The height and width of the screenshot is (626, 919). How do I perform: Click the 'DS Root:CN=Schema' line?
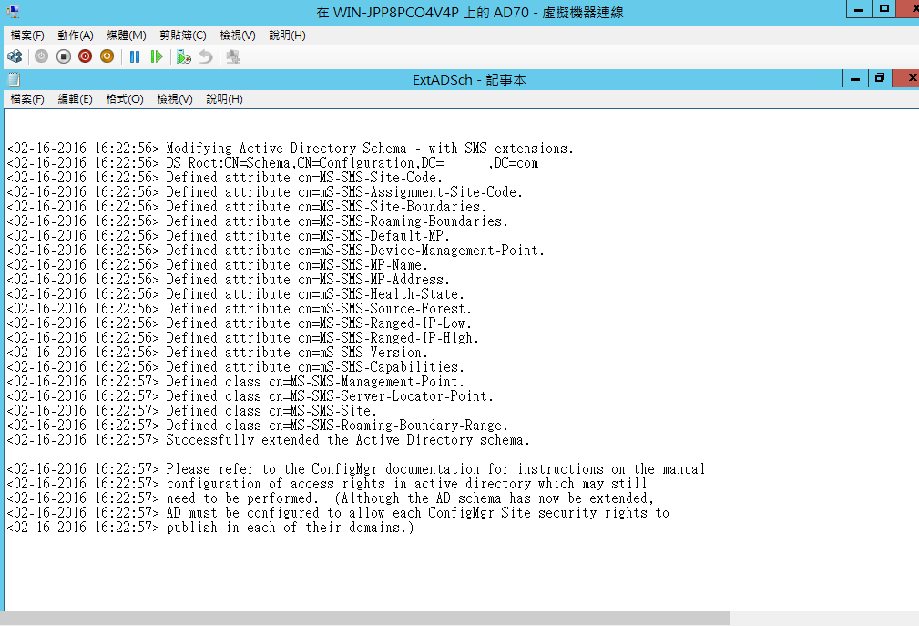[x=272, y=163]
